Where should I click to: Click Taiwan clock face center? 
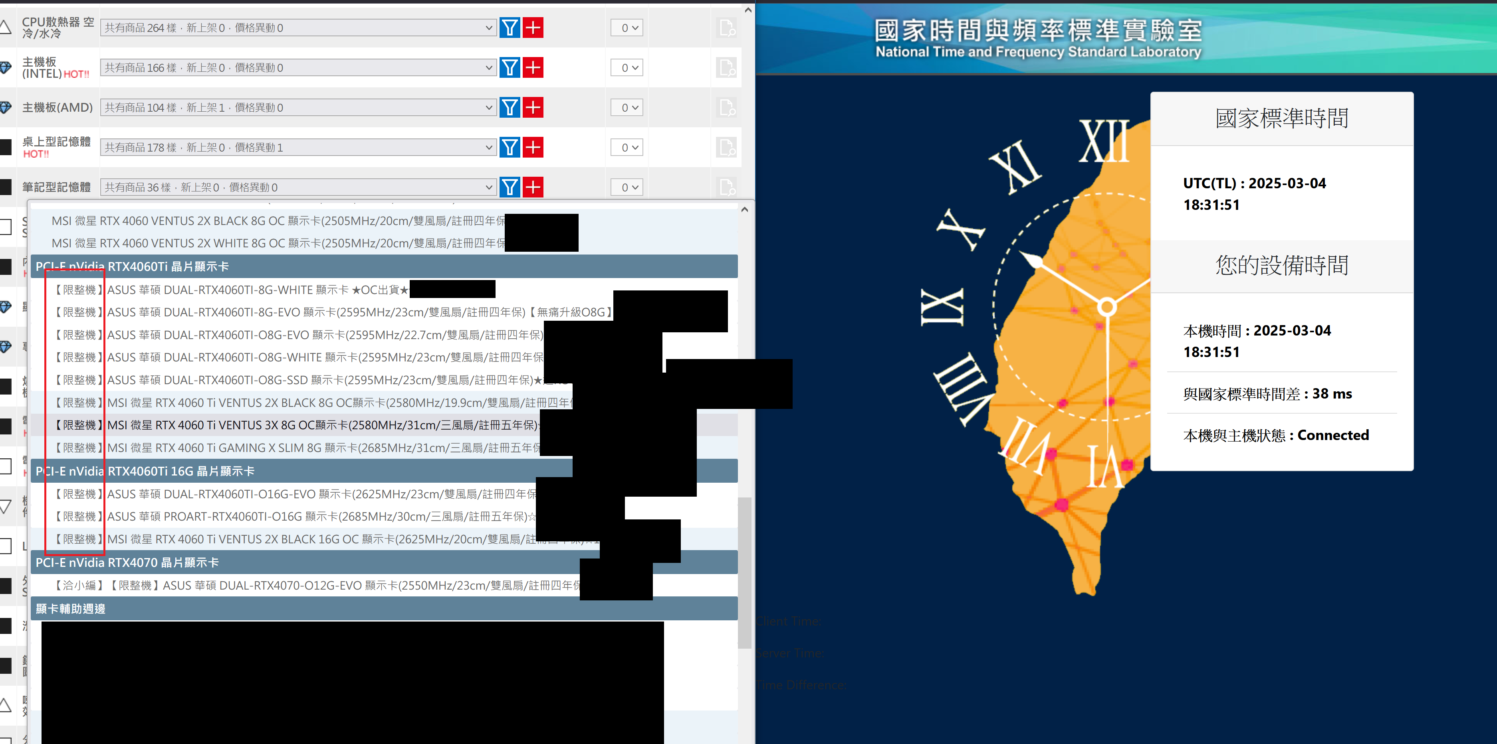point(1106,306)
